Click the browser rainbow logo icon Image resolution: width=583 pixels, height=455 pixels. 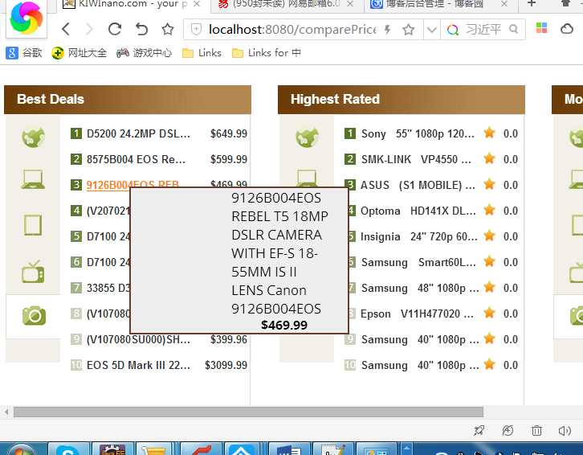(x=26, y=18)
